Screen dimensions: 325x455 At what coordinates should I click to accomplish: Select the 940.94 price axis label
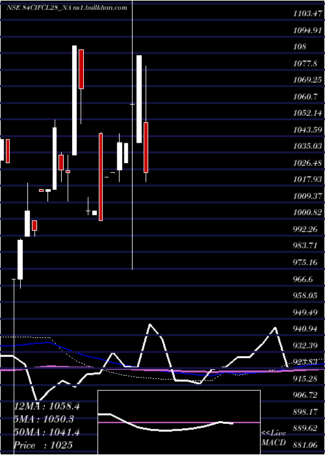point(305,329)
